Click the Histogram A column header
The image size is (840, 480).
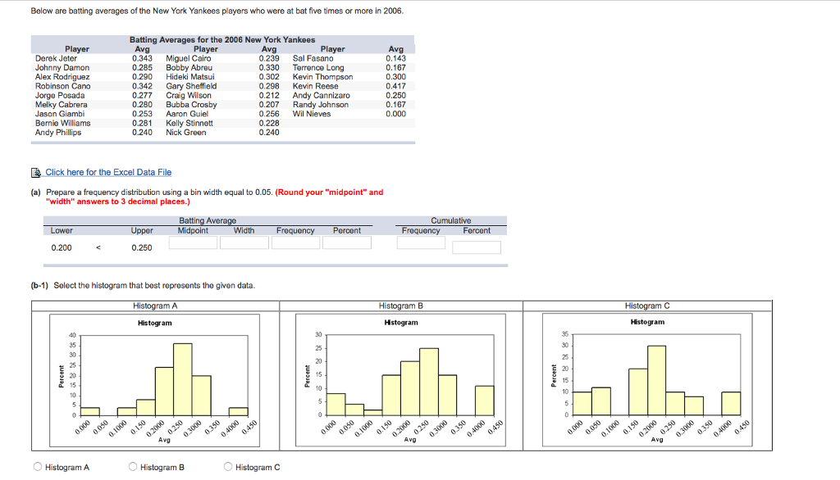(155, 306)
